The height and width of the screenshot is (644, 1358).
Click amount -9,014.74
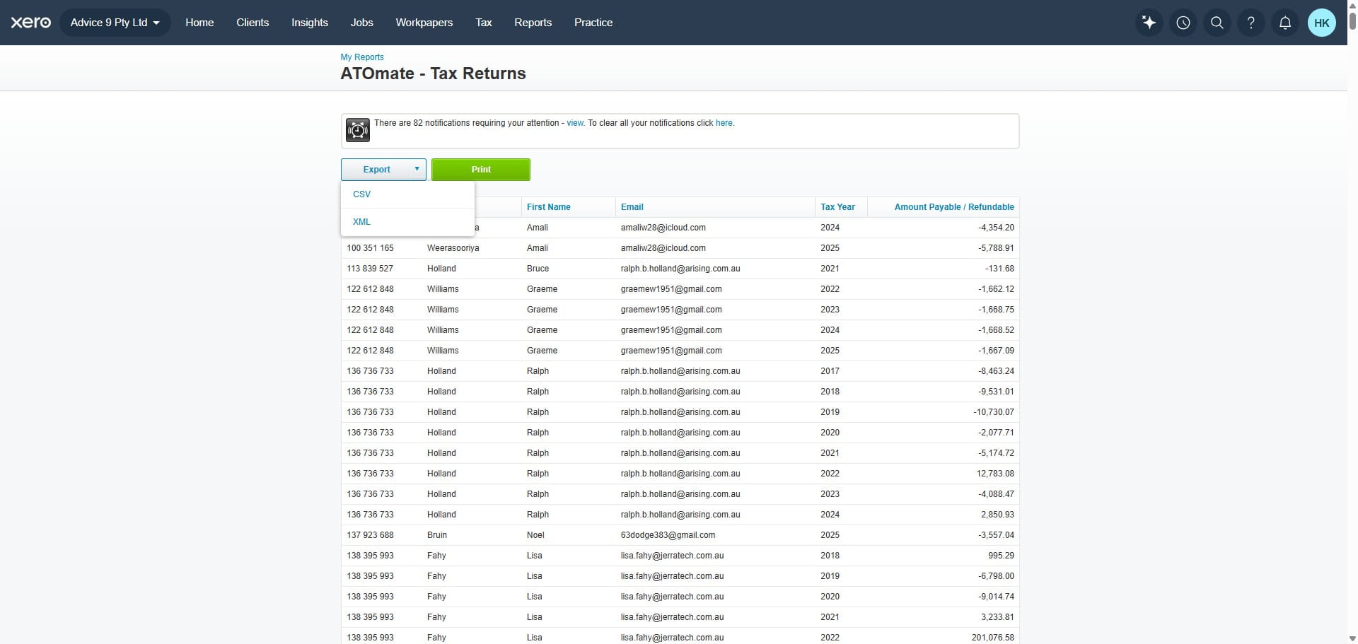996,597
